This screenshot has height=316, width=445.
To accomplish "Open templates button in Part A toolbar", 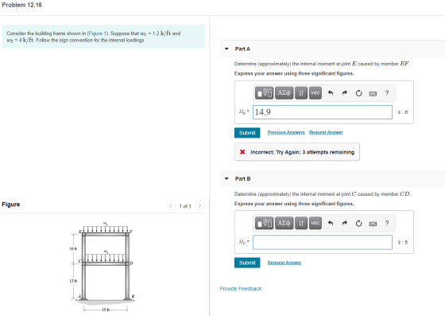I will 264,93.
